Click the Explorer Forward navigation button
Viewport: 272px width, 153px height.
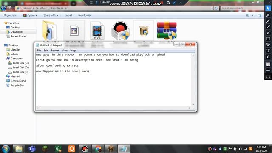tap(9, 8)
